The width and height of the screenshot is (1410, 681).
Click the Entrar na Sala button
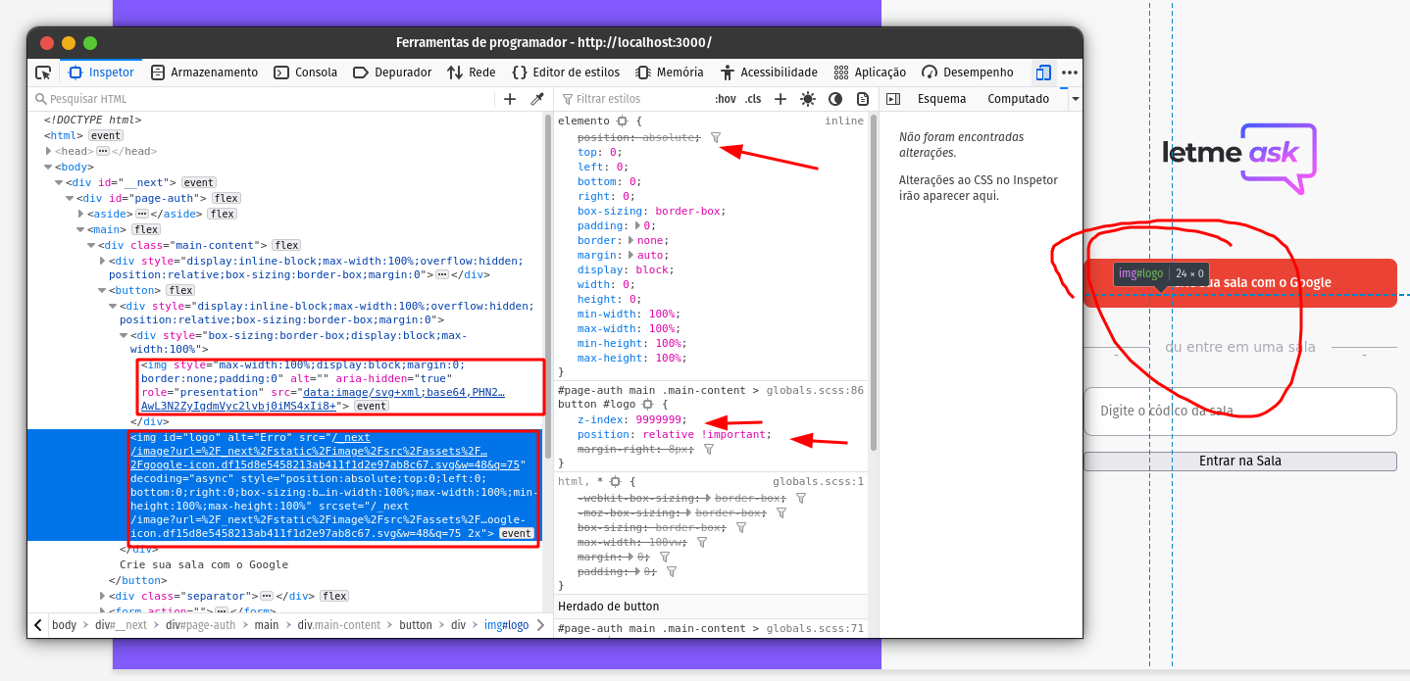[x=1240, y=461]
